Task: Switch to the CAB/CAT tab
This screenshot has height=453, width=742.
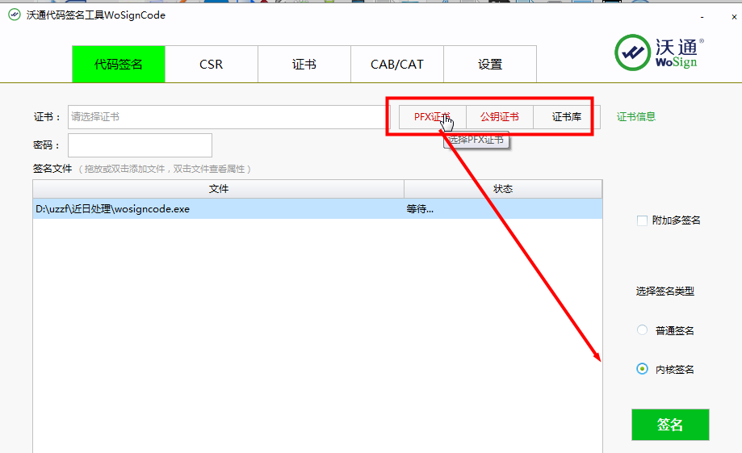Action: click(x=396, y=64)
